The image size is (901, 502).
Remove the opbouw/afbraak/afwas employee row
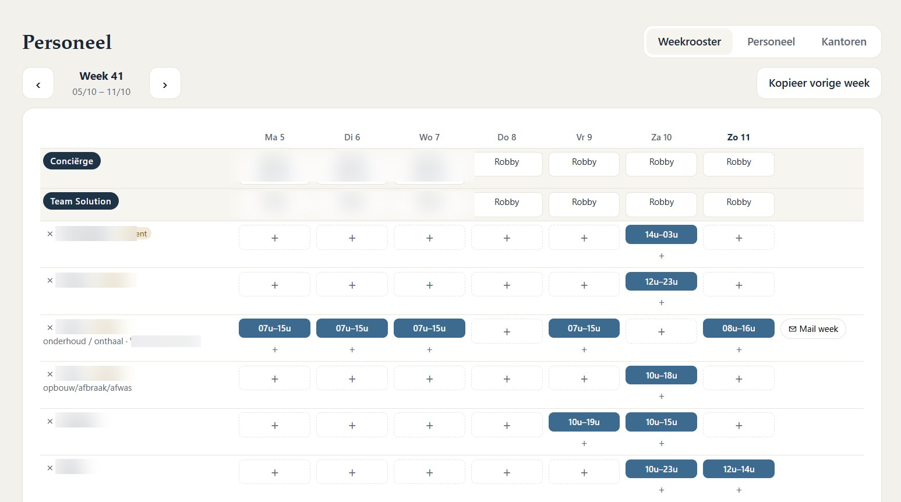click(50, 374)
